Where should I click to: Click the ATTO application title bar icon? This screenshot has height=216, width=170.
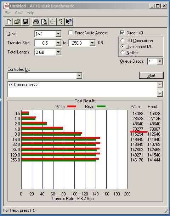pyautogui.click(x=6, y=6)
